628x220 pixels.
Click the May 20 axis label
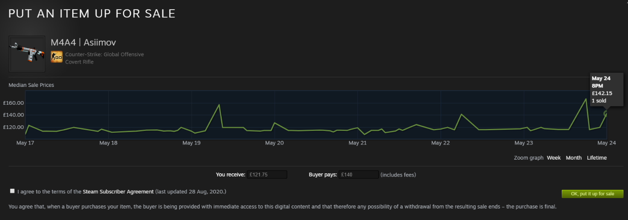[x=274, y=143]
